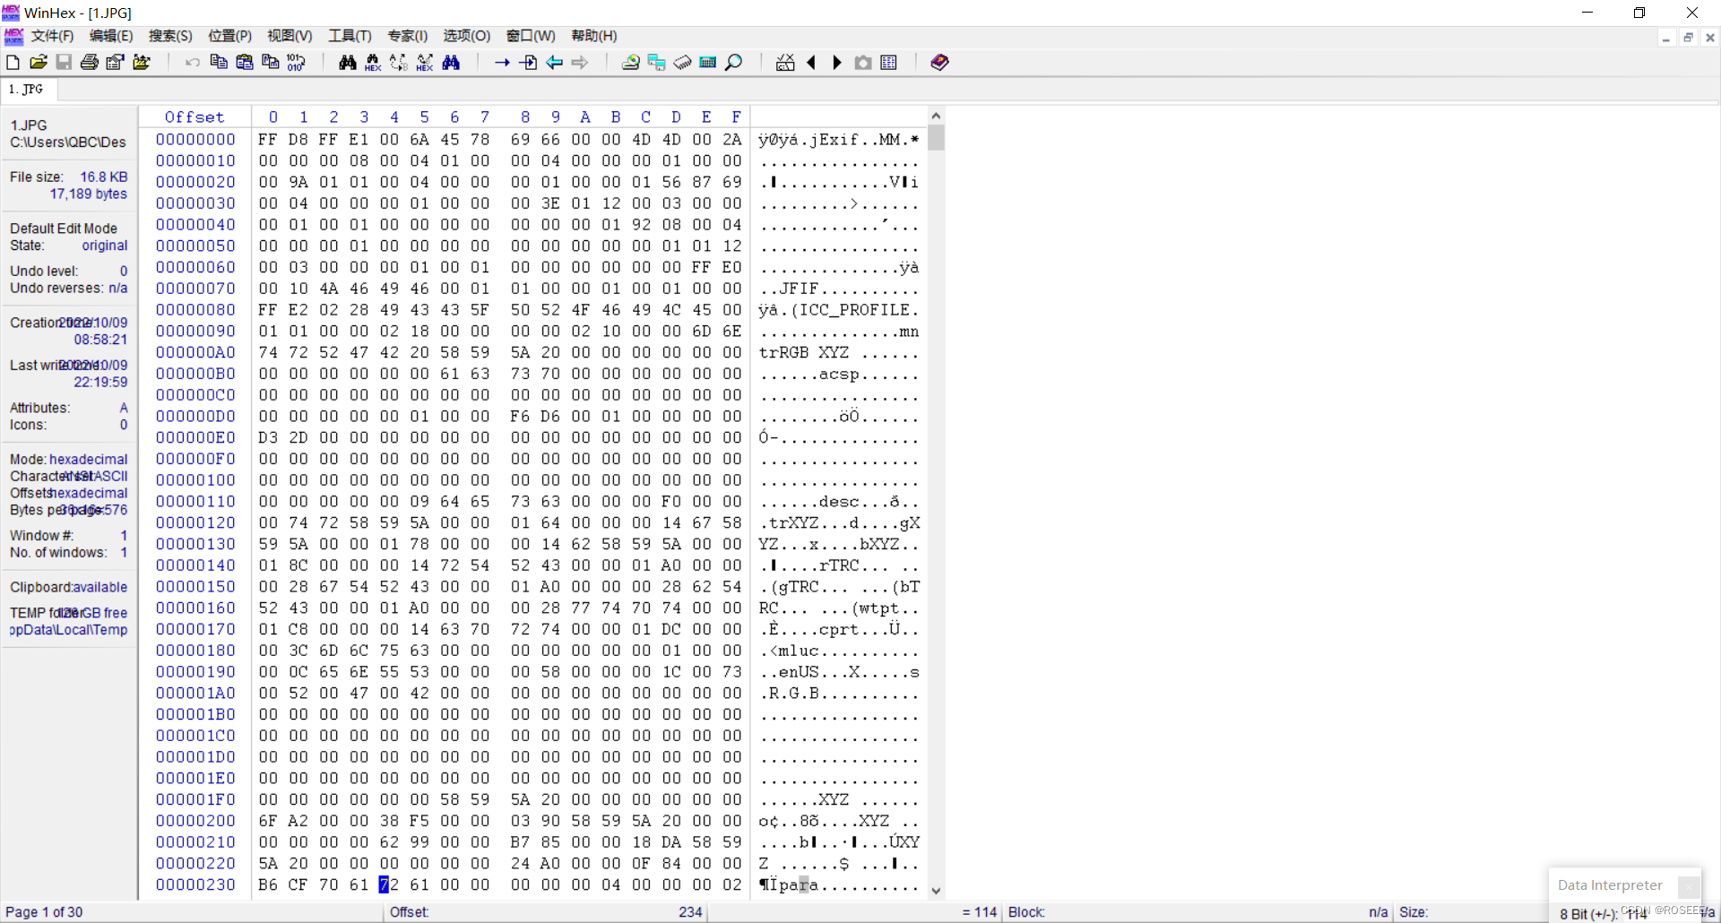The image size is (1721, 923).
Task: Continue search with blue binoculars icon
Action: point(451,62)
